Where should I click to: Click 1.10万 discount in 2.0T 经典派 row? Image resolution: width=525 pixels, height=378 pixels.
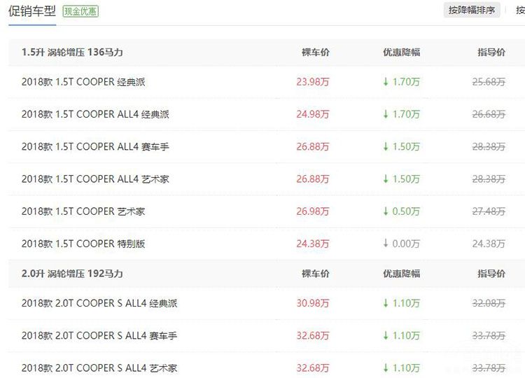click(x=402, y=303)
